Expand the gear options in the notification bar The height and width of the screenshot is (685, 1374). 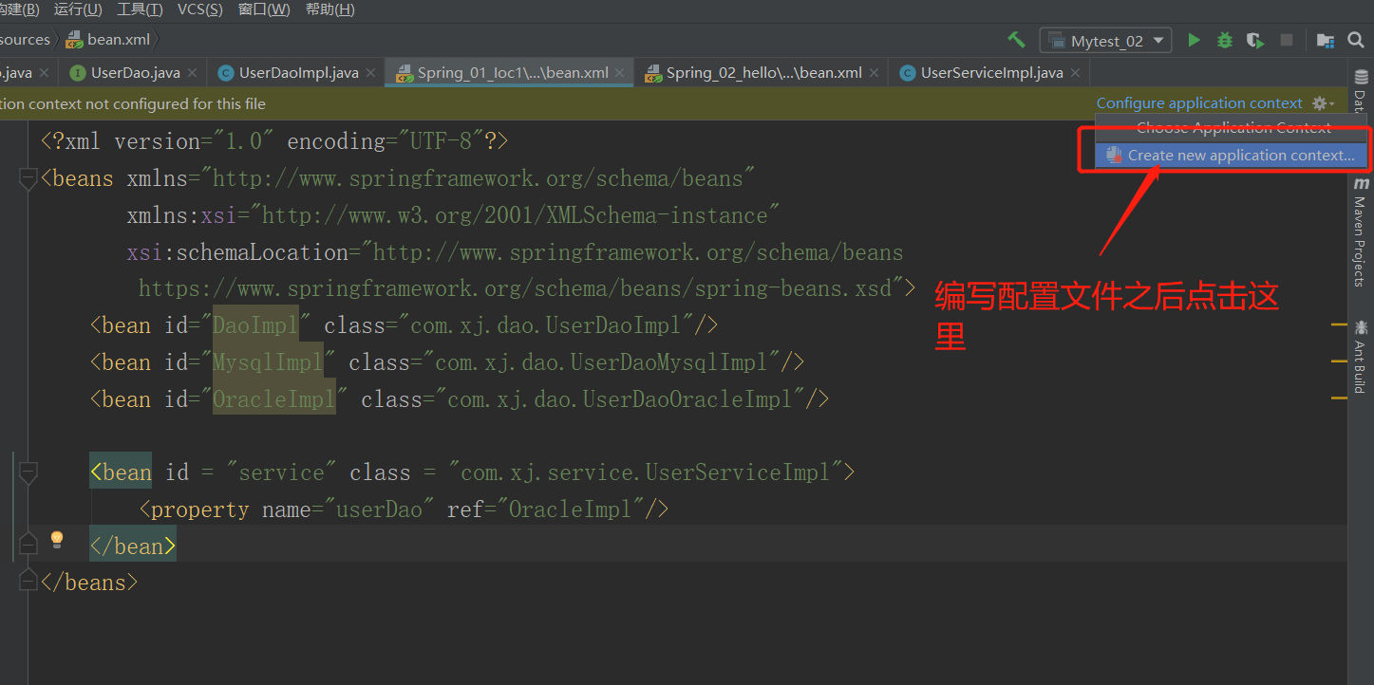pyautogui.click(x=1323, y=103)
